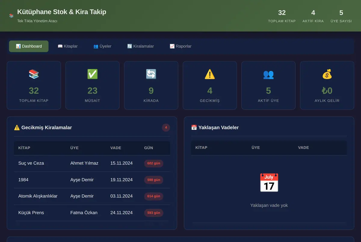Click ÜYE header in Gecikmiş Kiralamalar table
Image resolution: width=361 pixels, height=242 pixels.
[x=75, y=148]
